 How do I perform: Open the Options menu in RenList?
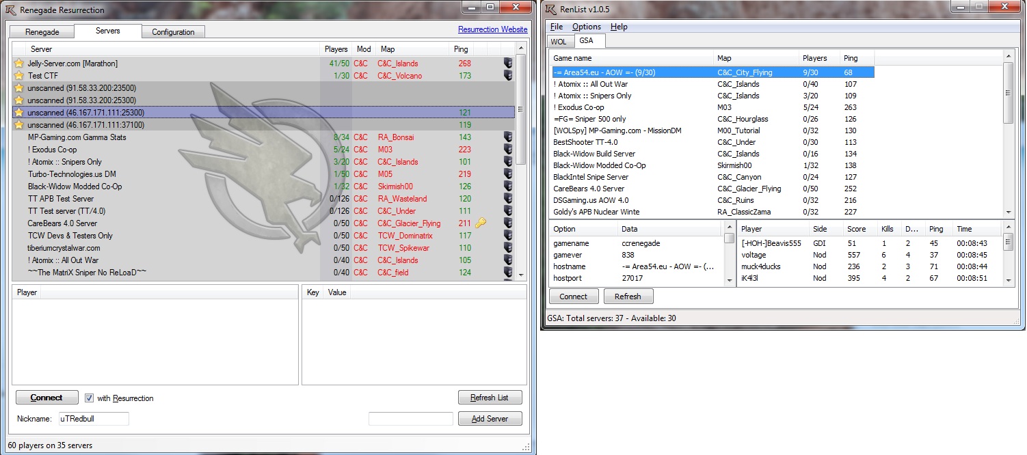tap(586, 27)
